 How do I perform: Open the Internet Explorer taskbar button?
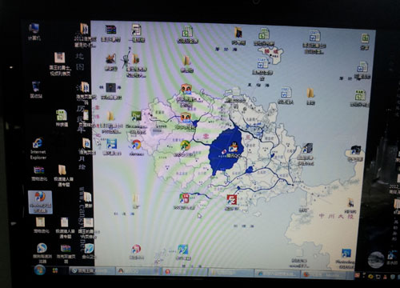[x=278, y=274]
